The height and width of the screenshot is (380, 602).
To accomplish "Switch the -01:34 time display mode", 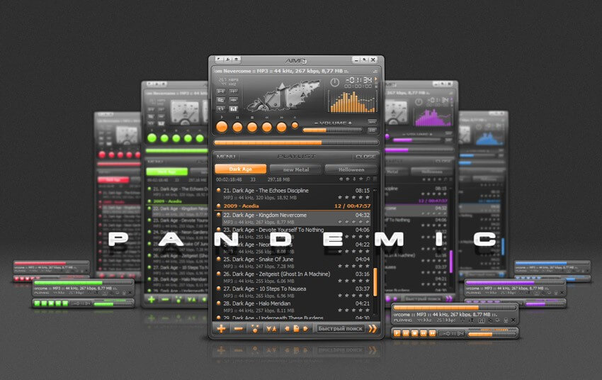I will point(358,80).
